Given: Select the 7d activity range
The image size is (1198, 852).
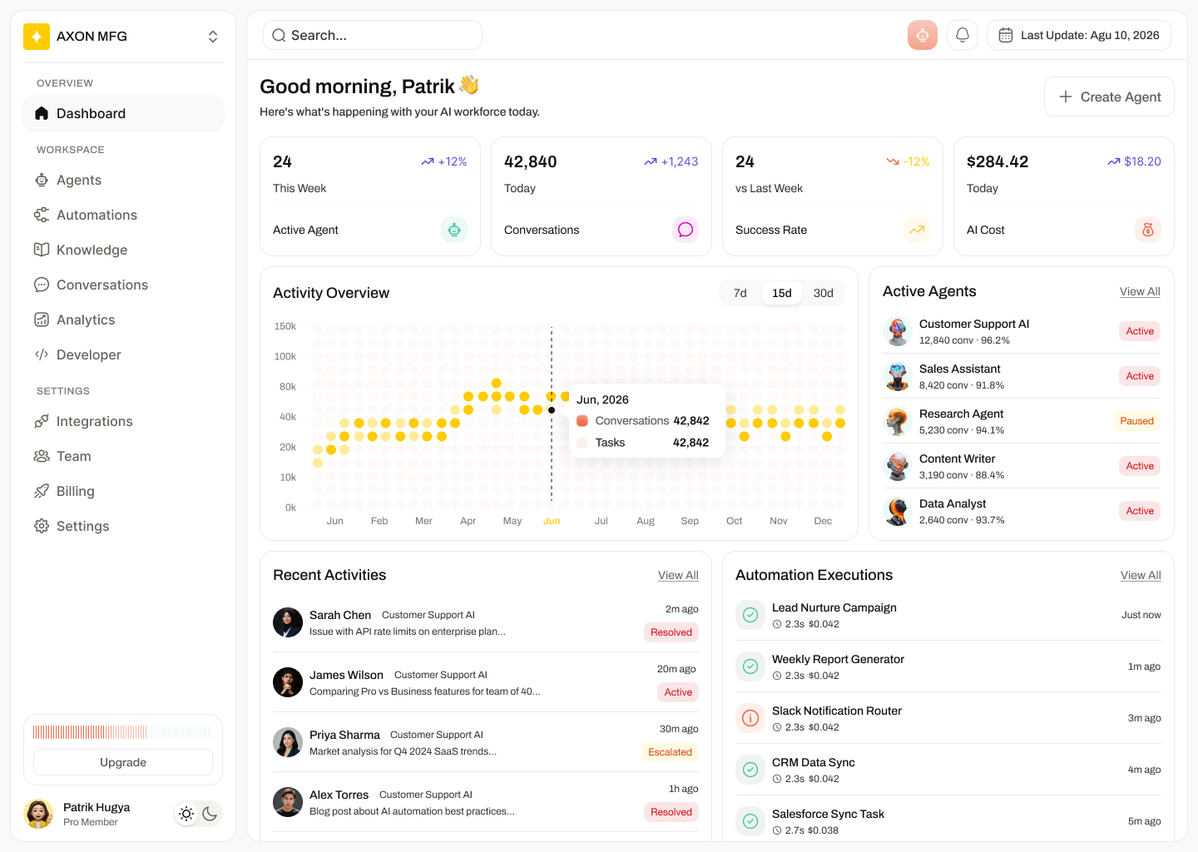Looking at the screenshot, I should (740, 293).
